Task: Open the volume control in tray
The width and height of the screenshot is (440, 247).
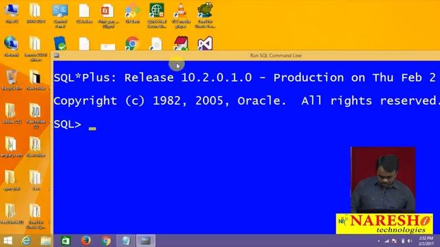Action: point(410,241)
